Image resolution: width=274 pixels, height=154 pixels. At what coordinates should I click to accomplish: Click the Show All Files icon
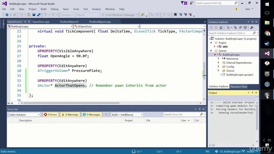[x=245, y=27]
